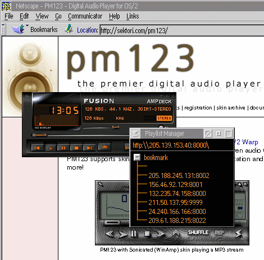Follow the registration link
264x260 pixels.
198,108
